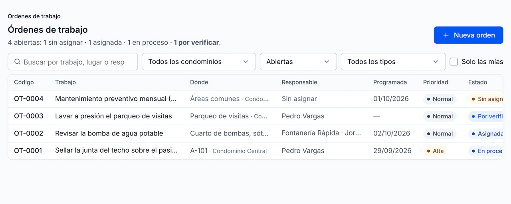Click the date 01/10/2026
The image size is (511, 204).
[391, 99]
